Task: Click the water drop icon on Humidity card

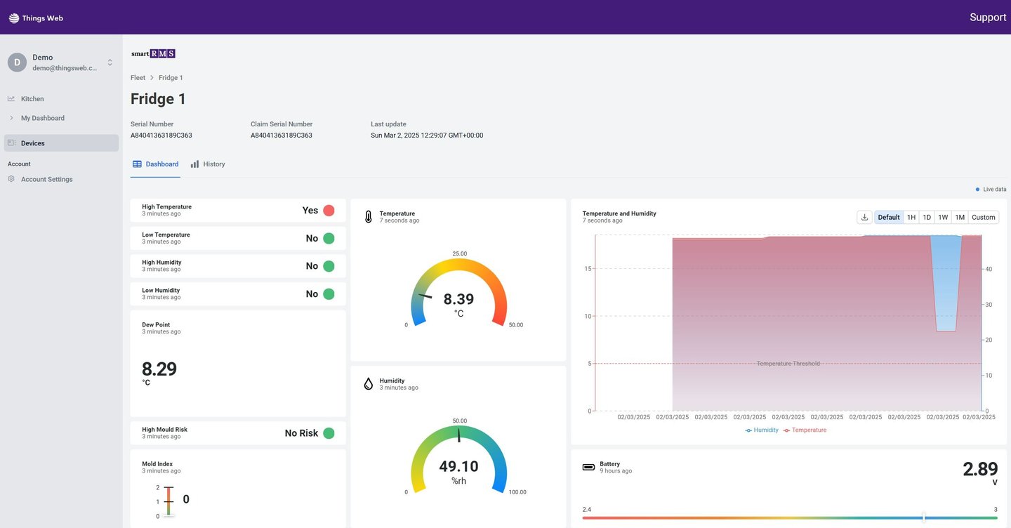Action: click(369, 384)
